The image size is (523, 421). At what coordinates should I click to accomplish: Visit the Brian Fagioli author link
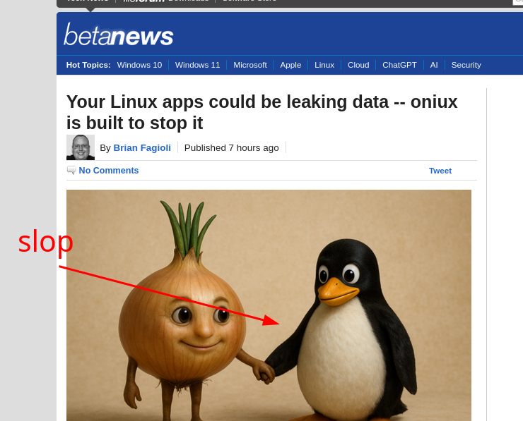pyautogui.click(x=142, y=148)
